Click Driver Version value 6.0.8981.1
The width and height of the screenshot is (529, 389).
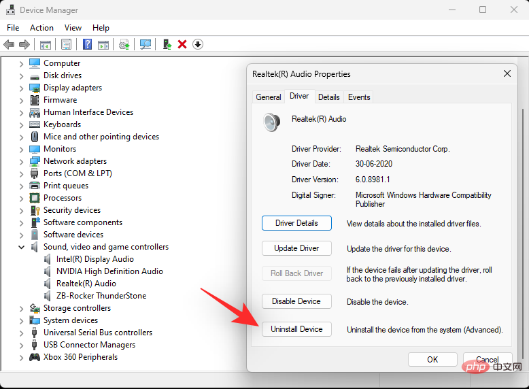(x=373, y=180)
